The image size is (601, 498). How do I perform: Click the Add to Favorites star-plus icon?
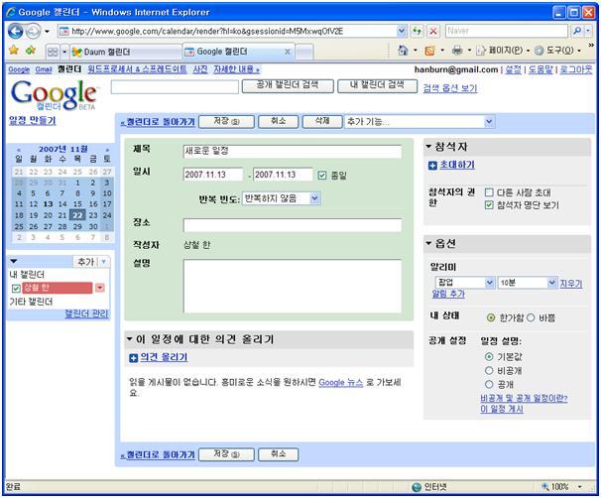(31, 51)
